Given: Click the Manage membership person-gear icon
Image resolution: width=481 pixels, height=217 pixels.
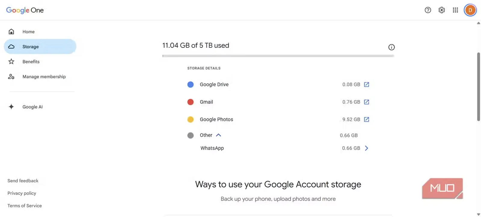Looking at the screenshot, I should 11,77.
